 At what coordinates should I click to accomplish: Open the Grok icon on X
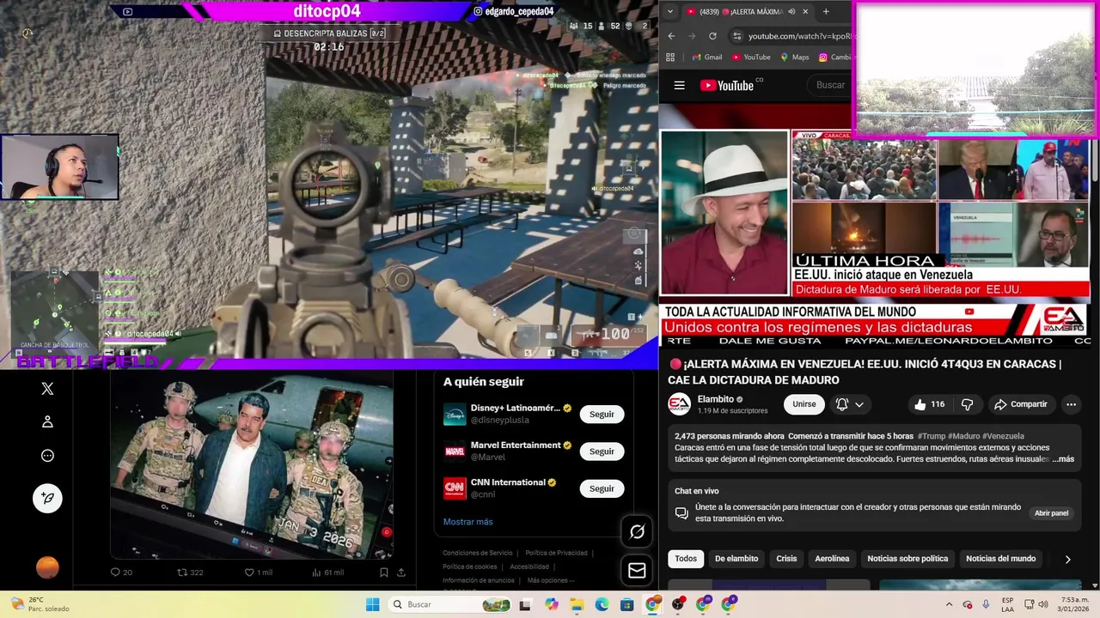[x=637, y=532]
